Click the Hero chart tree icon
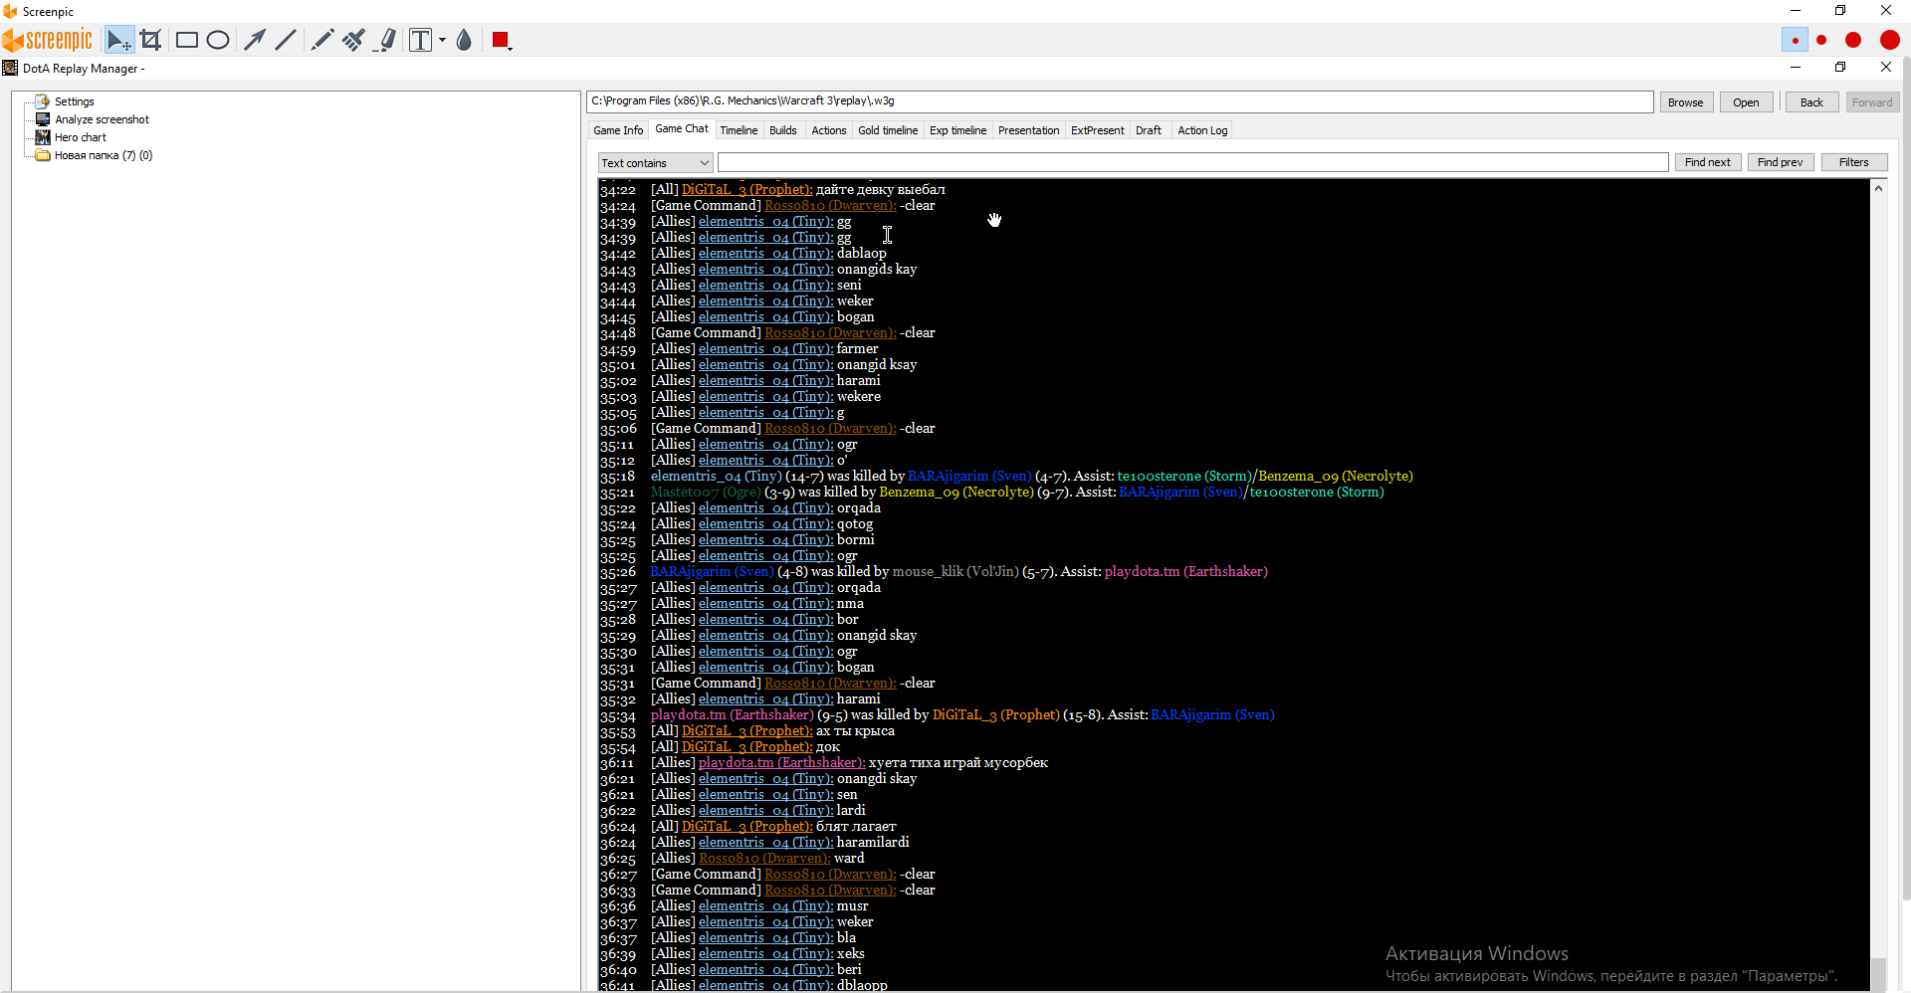 (43, 137)
